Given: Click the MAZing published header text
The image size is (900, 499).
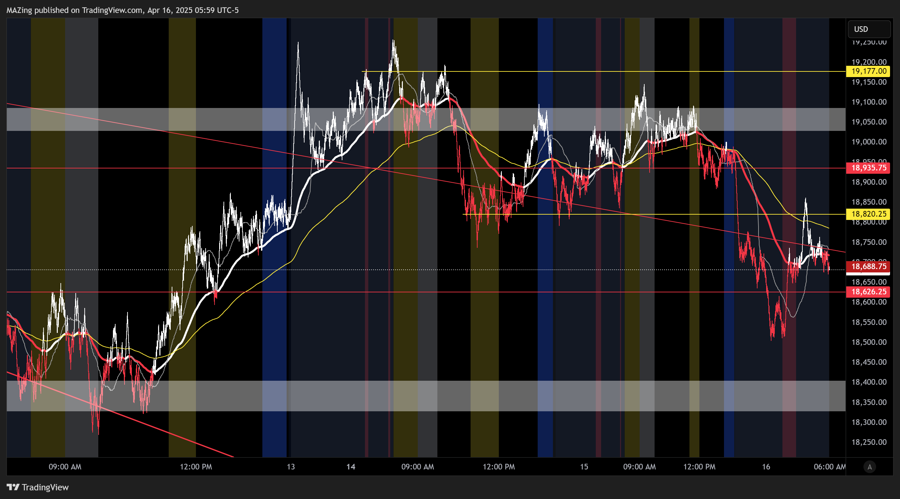Looking at the screenshot, I should pyautogui.click(x=122, y=10).
